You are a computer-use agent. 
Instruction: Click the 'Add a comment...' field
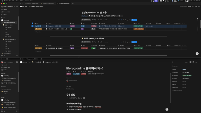coord(73,81)
